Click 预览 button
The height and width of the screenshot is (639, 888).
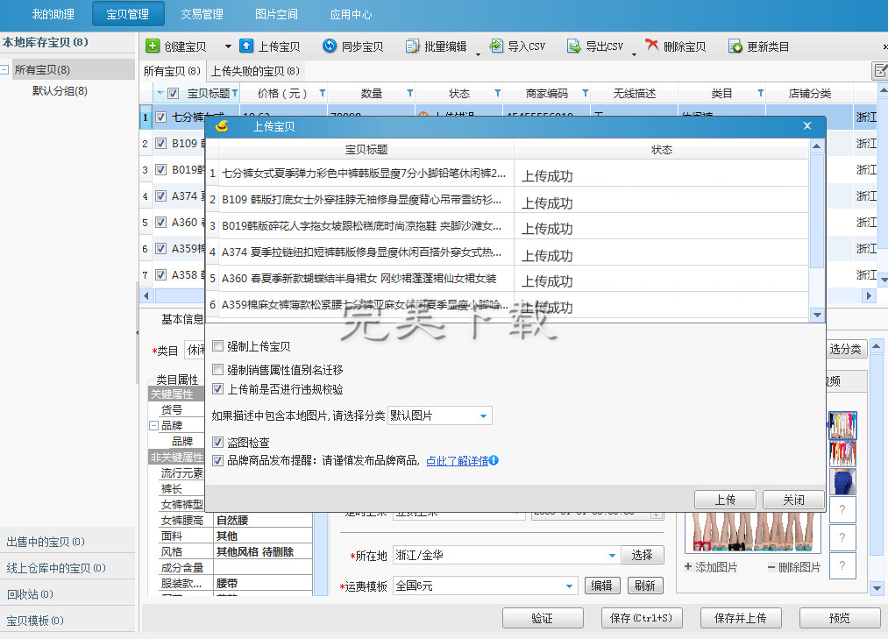coord(839,618)
